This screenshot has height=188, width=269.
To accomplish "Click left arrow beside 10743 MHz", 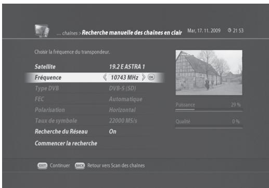I will coord(105,77).
